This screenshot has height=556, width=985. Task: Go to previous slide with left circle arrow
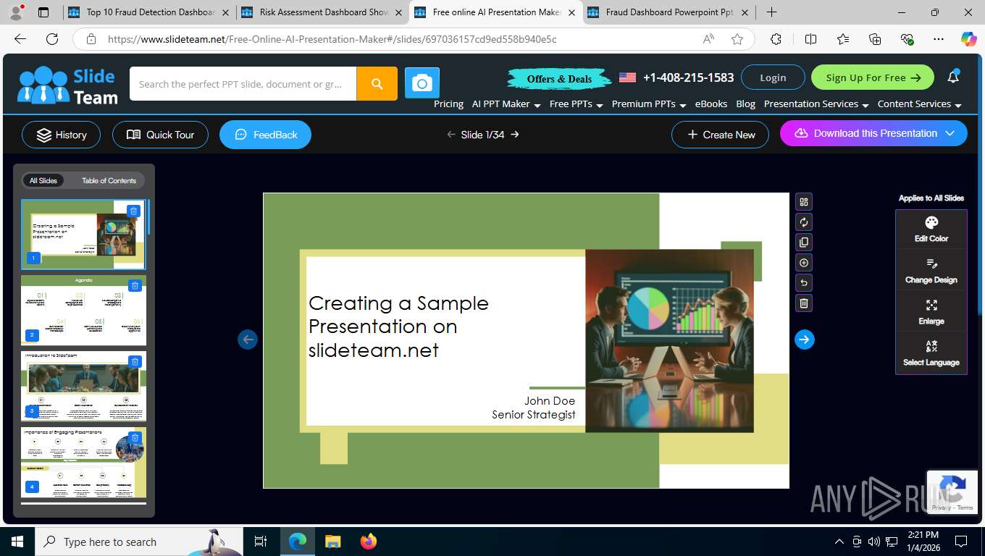coord(248,340)
